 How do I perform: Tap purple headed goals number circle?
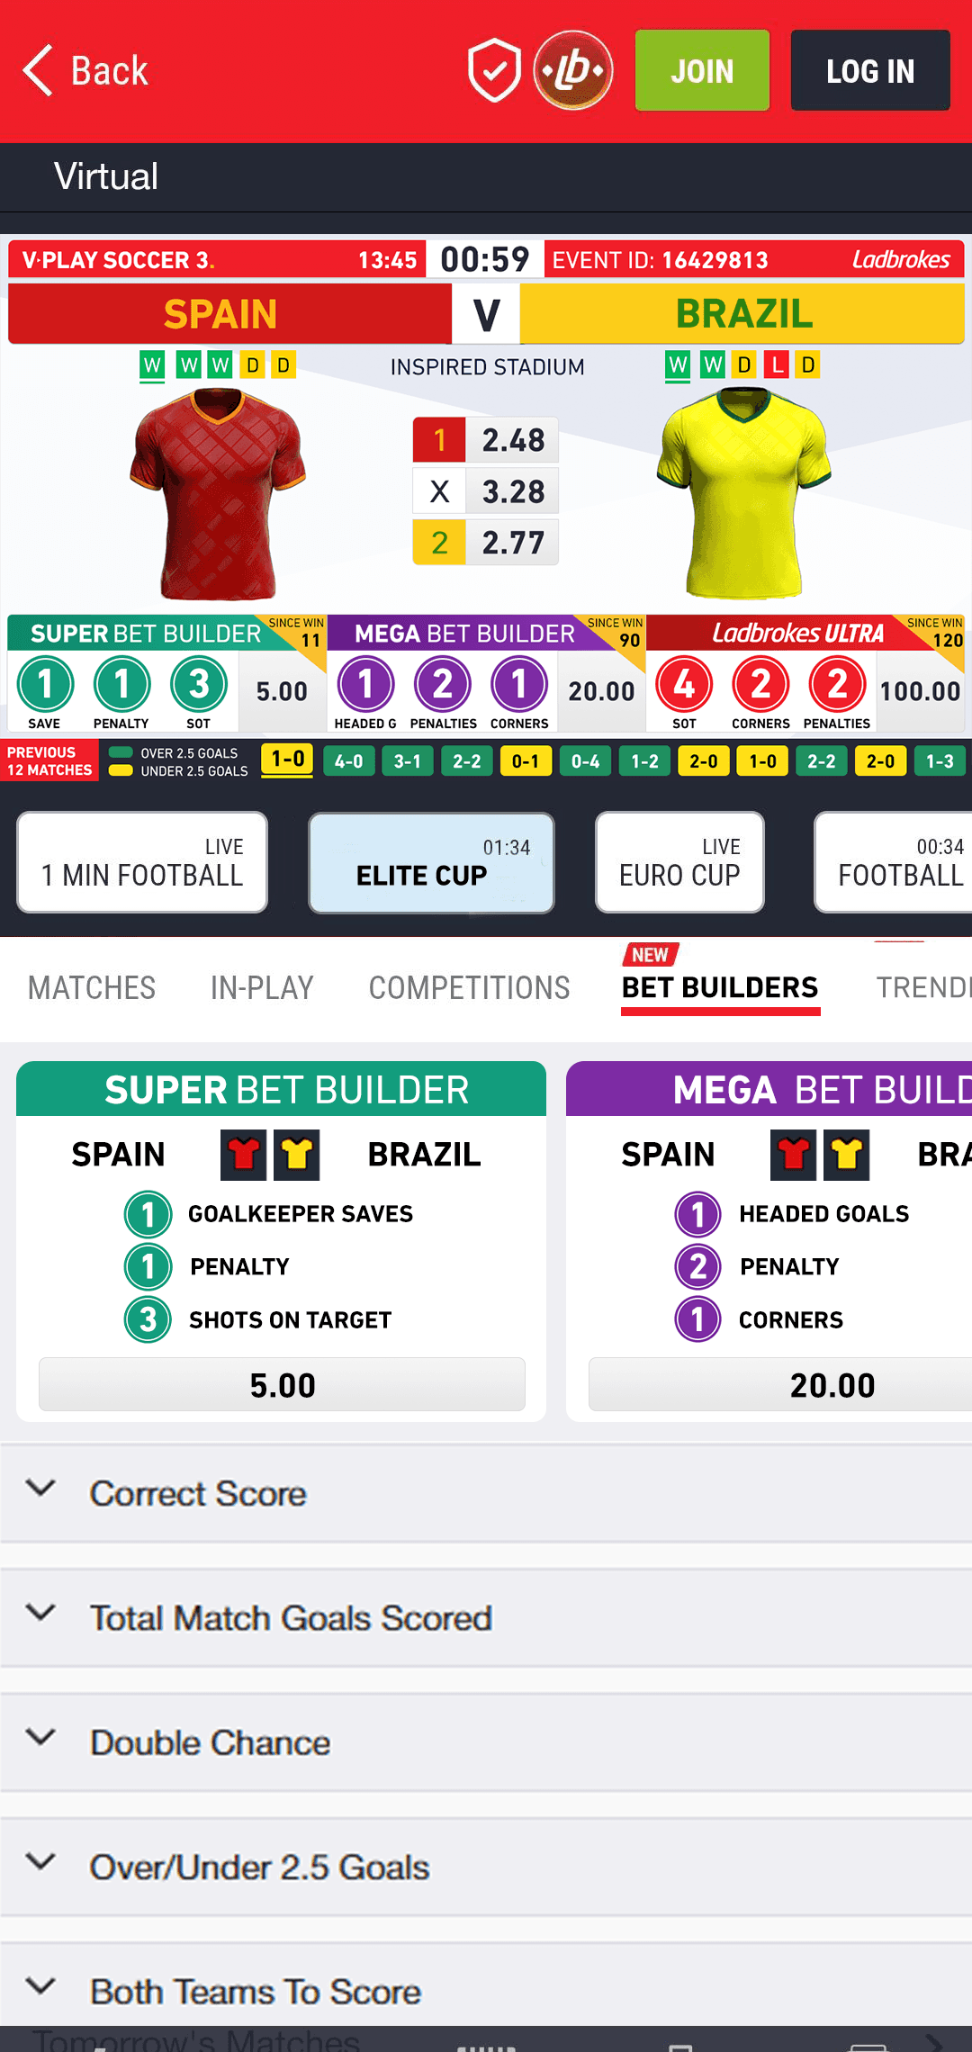697,1214
